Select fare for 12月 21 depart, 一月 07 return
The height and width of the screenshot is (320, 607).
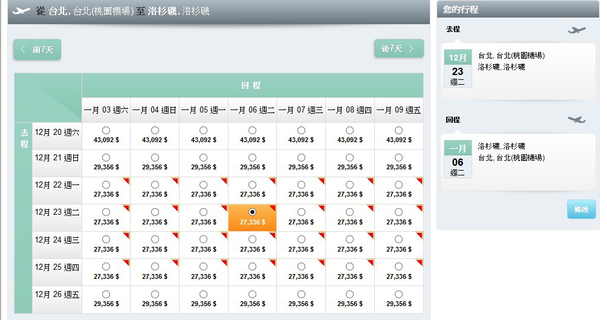(301, 158)
